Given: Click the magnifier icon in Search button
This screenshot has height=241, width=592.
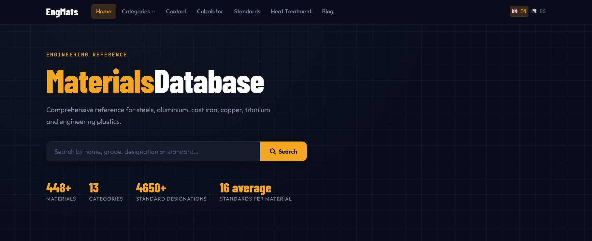Looking at the screenshot, I should 273,151.
